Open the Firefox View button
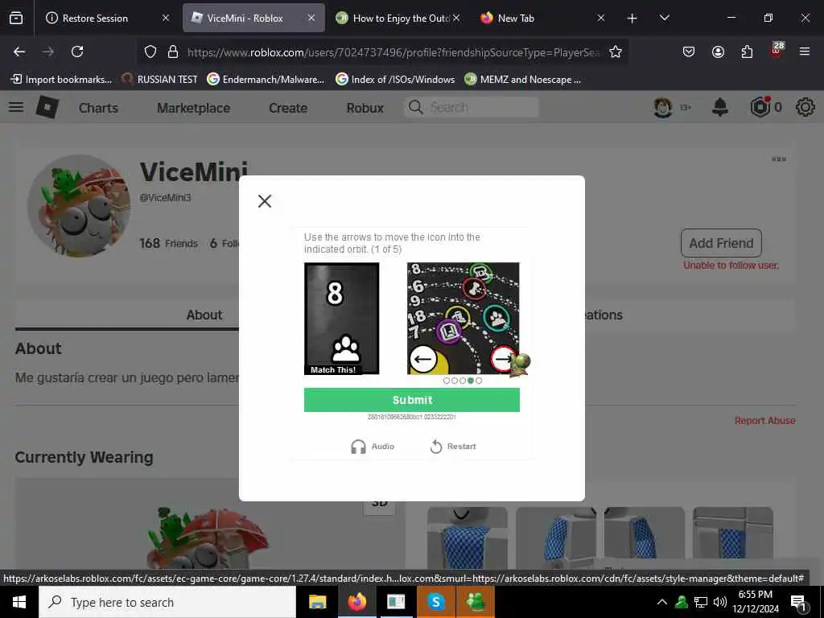Image resolution: width=824 pixels, height=618 pixels. (16, 18)
